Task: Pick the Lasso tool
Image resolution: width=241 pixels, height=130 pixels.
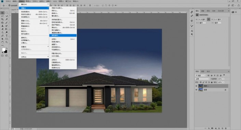Action: [2, 16]
